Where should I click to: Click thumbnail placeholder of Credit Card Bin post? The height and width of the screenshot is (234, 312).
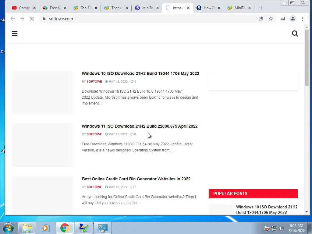[x=43, y=195]
